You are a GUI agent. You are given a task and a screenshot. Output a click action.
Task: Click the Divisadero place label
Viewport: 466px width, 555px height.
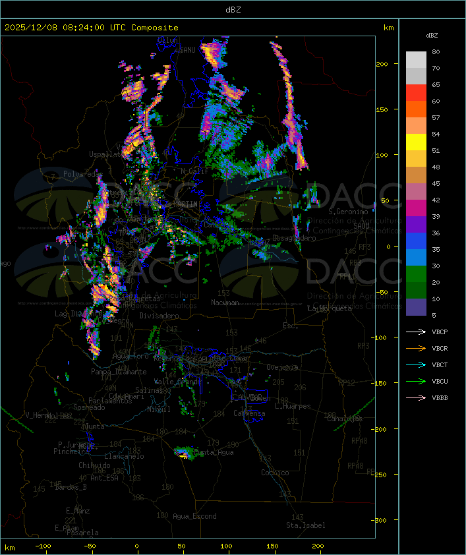click(x=160, y=316)
